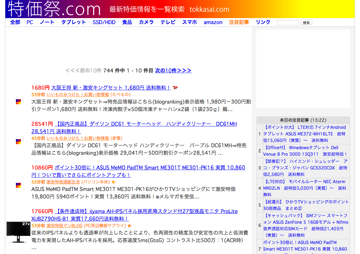Open いいものみつけた source link under ダイソン
The image size is (360, 254).
[x=78, y=138]
